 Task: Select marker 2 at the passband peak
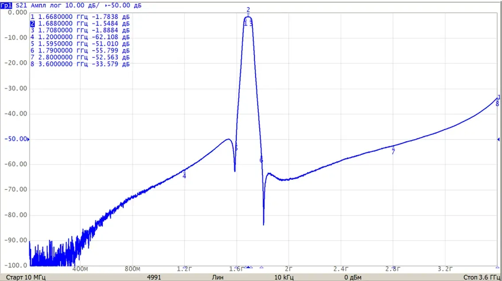click(248, 11)
